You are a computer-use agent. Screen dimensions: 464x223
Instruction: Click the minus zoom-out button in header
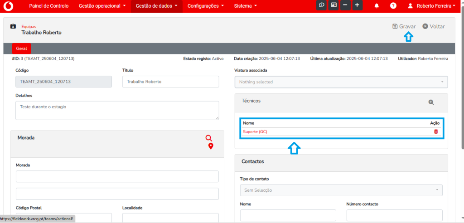click(345, 5)
